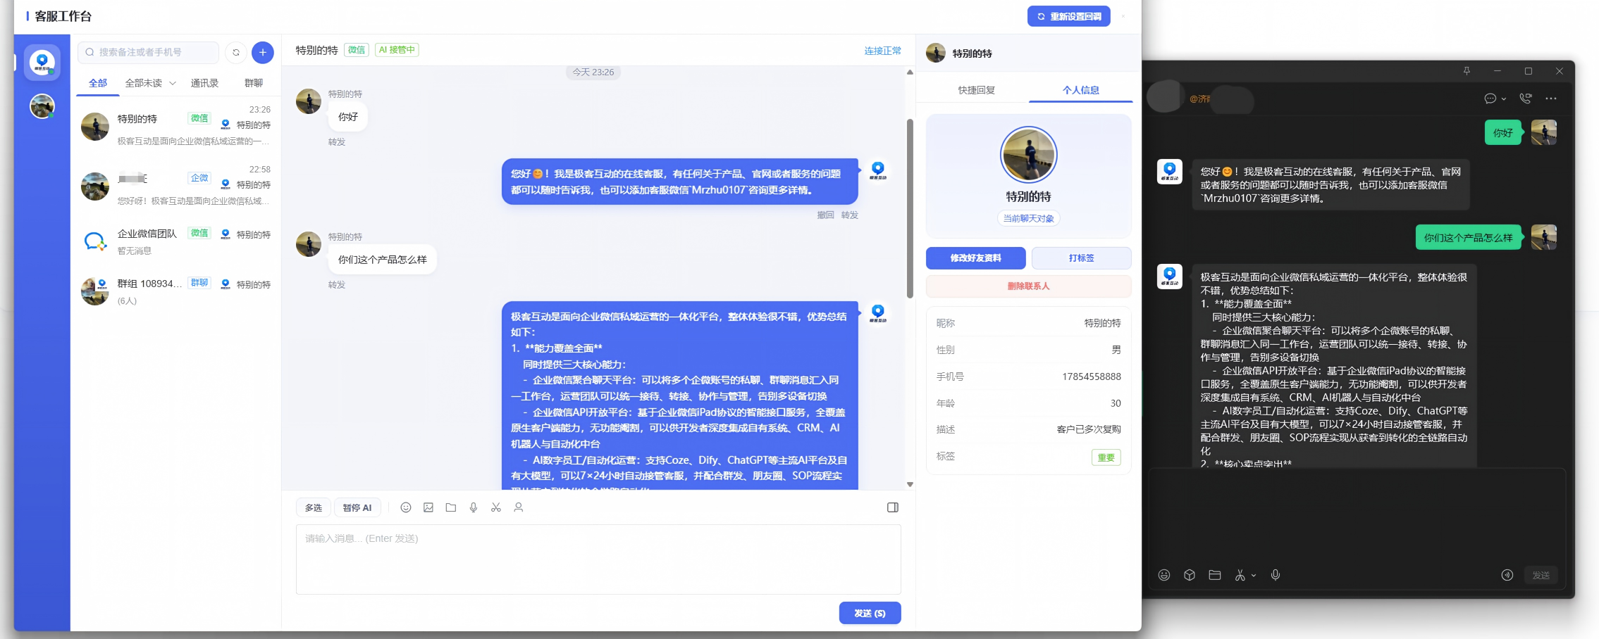1599x639 pixels.
Task: Open three-dot more menu in dark WeChat header
Action: coord(1551,99)
